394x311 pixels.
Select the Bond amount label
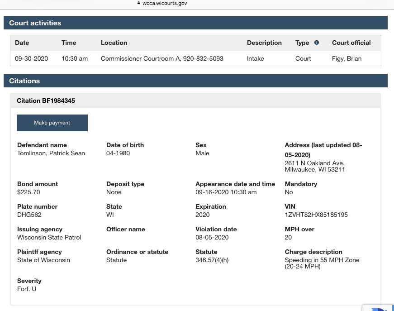pyautogui.click(x=38, y=184)
